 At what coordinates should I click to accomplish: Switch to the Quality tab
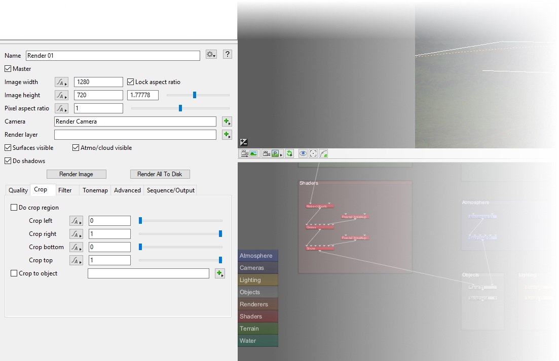(x=18, y=190)
